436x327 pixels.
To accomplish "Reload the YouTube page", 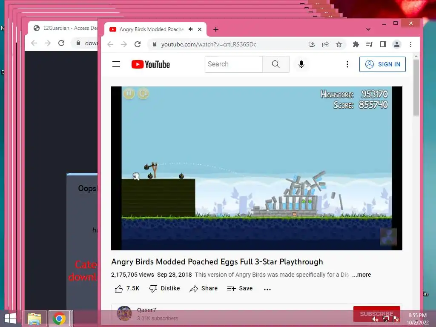I will tap(138, 44).
